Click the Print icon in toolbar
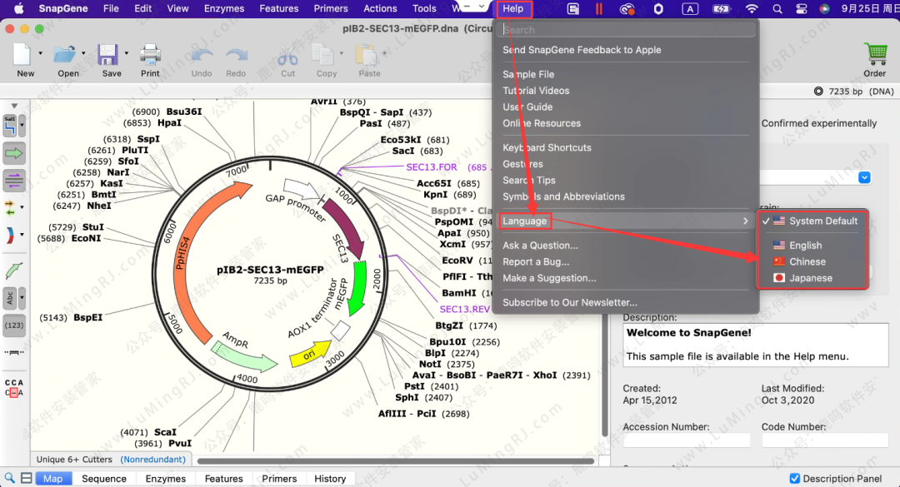The image size is (900, 487). tap(150, 57)
